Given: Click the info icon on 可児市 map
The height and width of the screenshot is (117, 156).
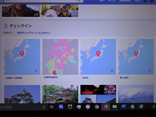Looking at the screenshot, I should pos(112,71).
